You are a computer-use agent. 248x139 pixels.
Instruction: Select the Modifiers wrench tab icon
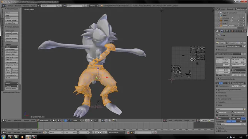(237, 31)
